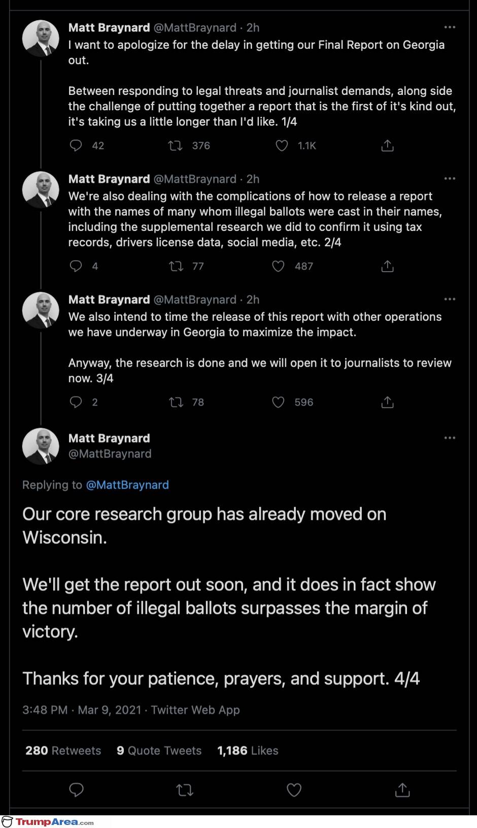477x828 pixels.
Task: Open more options on the first tweet
Action: click(x=450, y=27)
